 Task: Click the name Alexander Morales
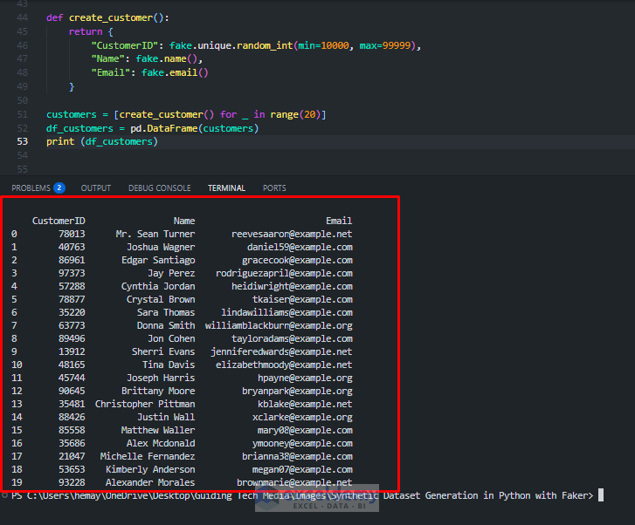(x=150, y=482)
